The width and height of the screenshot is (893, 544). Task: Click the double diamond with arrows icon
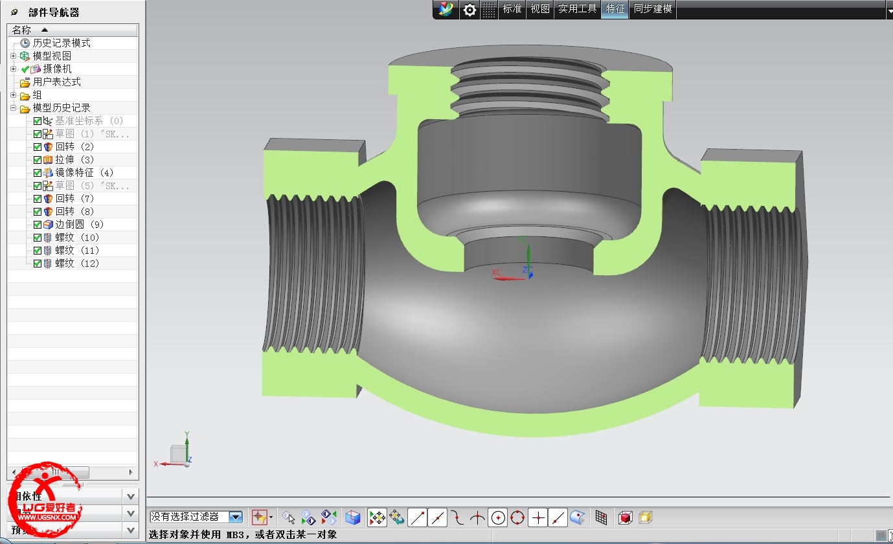(329, 517)
